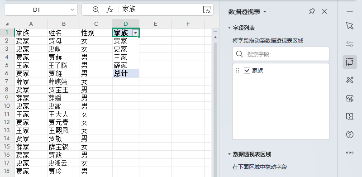The height and width of the screenshot is (177, 362).
Task: Click cell 姓名 in column B
Action: click(64, 33)
